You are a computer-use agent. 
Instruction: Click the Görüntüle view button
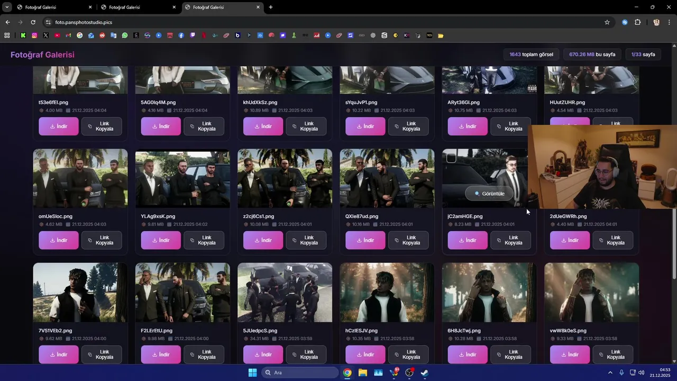[x=489, y=194]
